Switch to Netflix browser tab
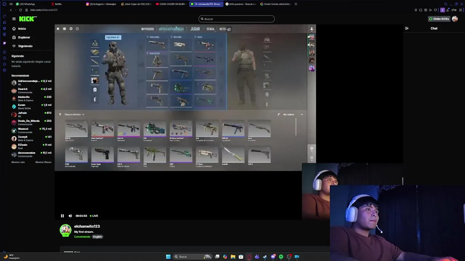The height and width of the screenshot is (261, 465). click(x=56, y=4)
